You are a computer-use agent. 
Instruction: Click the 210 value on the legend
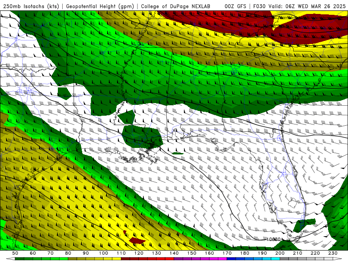click(298, 253)
